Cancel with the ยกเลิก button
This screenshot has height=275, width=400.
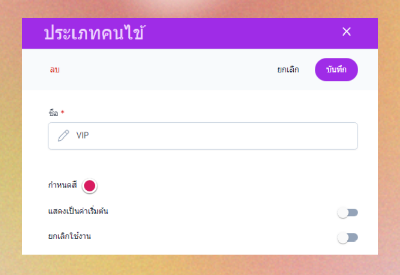click(x=288, y=70)
